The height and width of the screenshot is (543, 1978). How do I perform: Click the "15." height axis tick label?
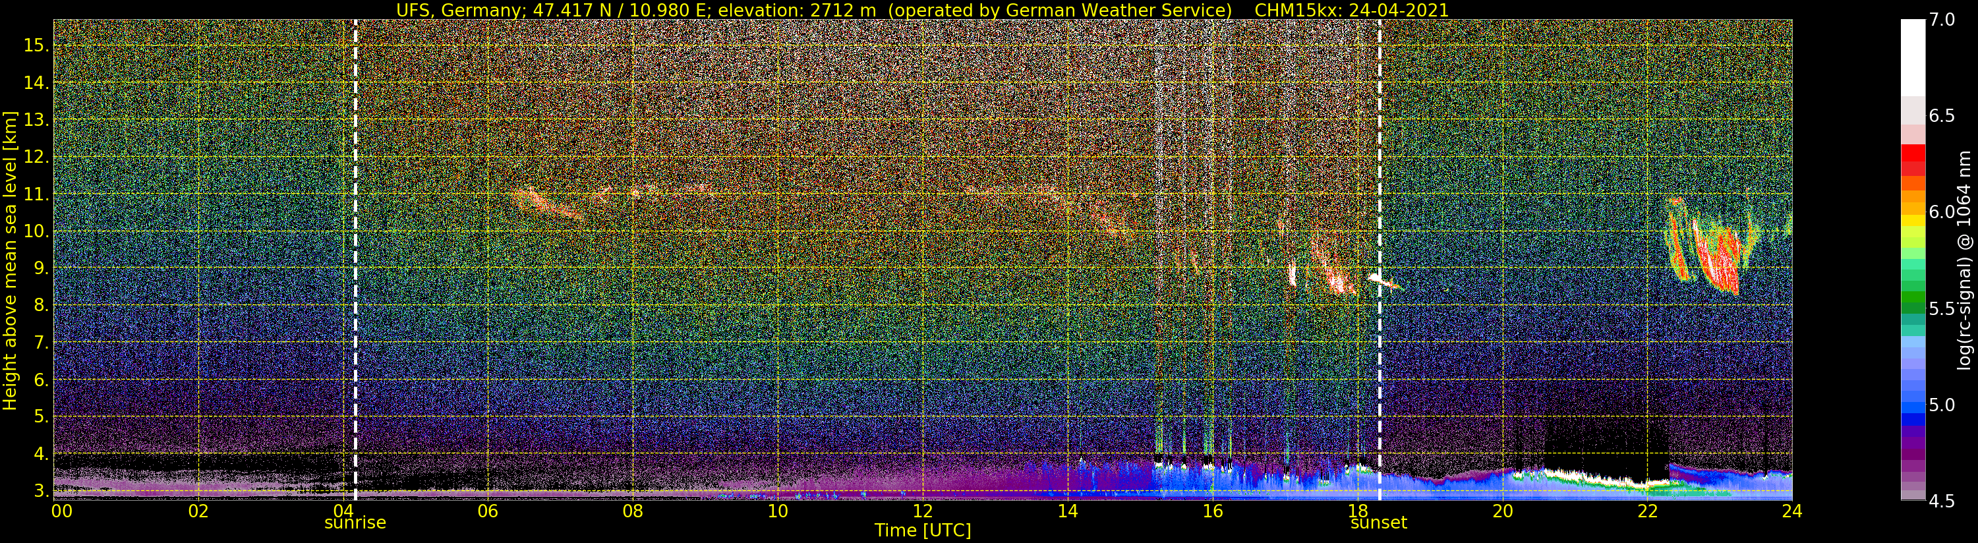tap(37, 45)
